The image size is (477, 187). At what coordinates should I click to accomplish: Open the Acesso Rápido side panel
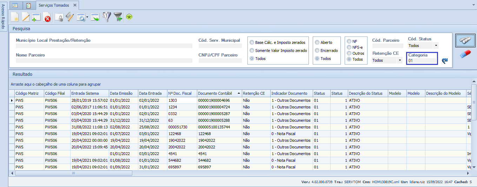(3, 17)
